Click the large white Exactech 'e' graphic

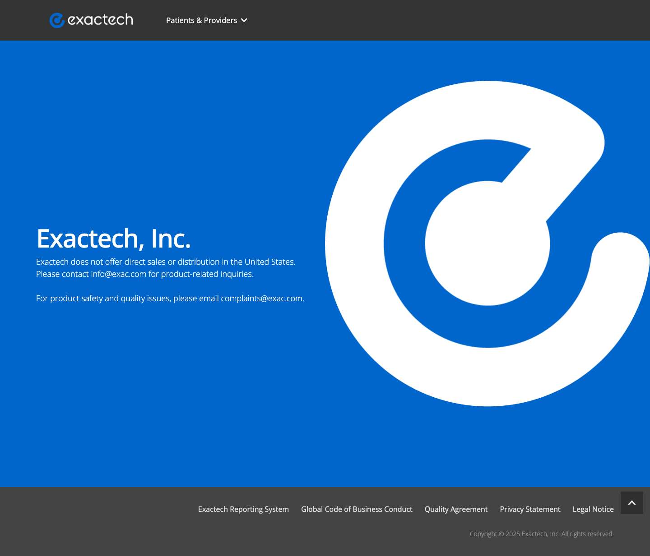pos(487,244)
